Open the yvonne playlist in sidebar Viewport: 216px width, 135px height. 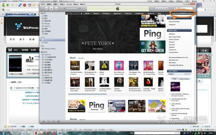[47, 75]
